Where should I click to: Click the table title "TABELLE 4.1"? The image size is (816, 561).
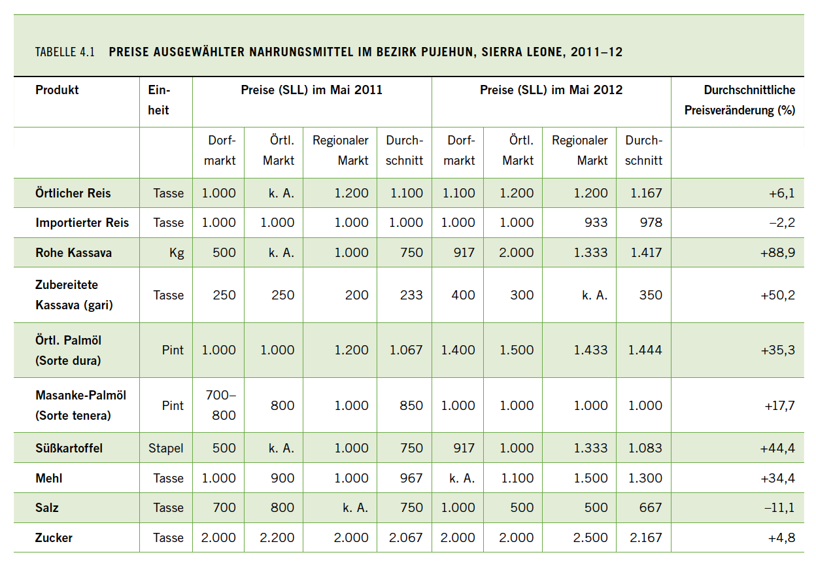click(x=65, y=52)
